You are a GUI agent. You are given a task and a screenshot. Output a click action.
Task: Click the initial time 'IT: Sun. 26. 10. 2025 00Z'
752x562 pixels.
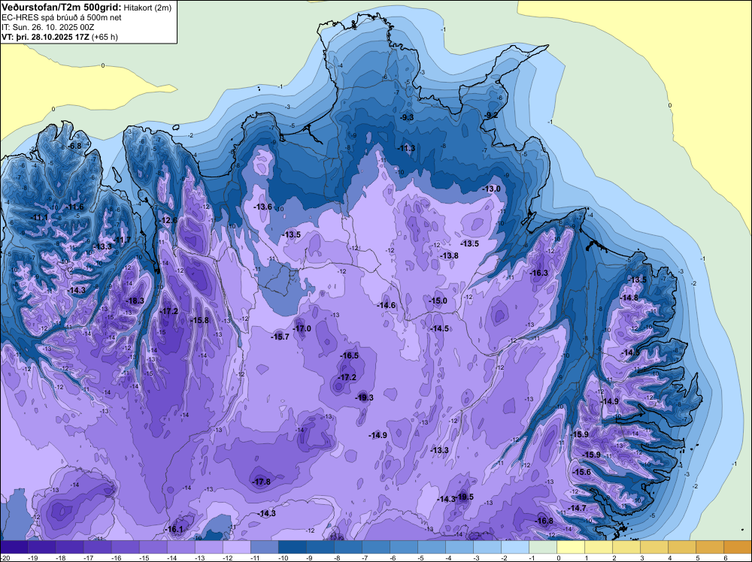tap(47, 27)
